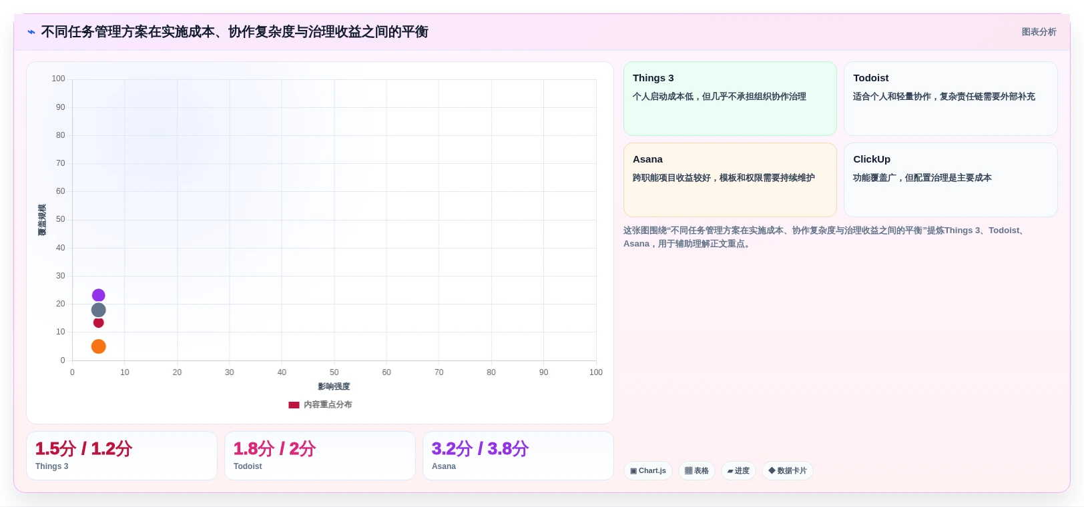Click the 内容重点分布 legend label
This screenshot has height=507, width=1084.
328,404
